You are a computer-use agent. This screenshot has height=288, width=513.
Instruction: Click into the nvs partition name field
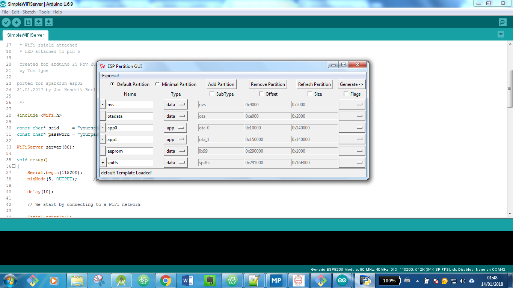(130, 105)
